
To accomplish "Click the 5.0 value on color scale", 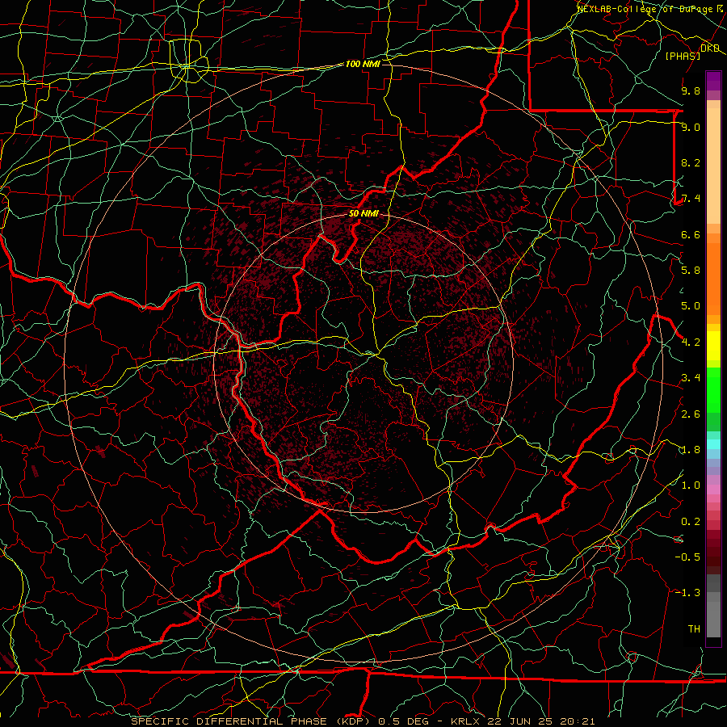I will pos(691,306).
